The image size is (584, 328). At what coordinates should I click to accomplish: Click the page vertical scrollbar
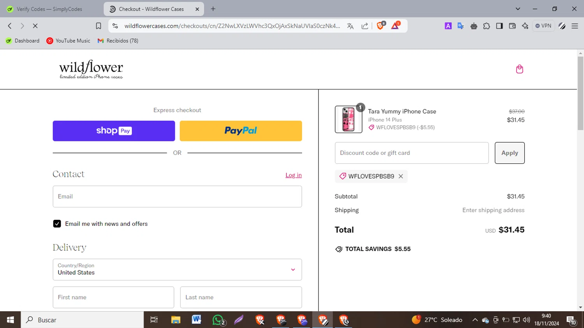(x=580, y=93)
